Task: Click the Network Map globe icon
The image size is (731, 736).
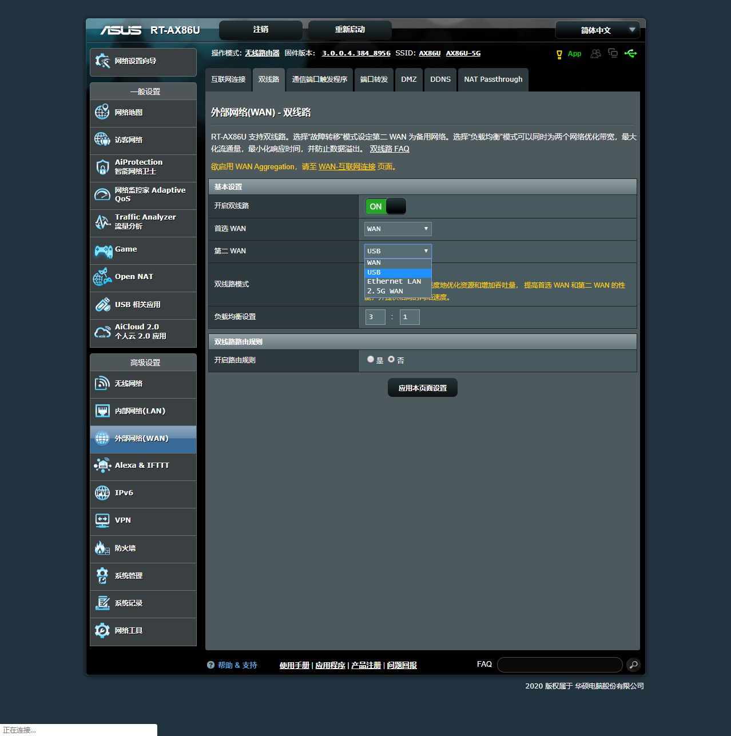Action: point(102,112)
